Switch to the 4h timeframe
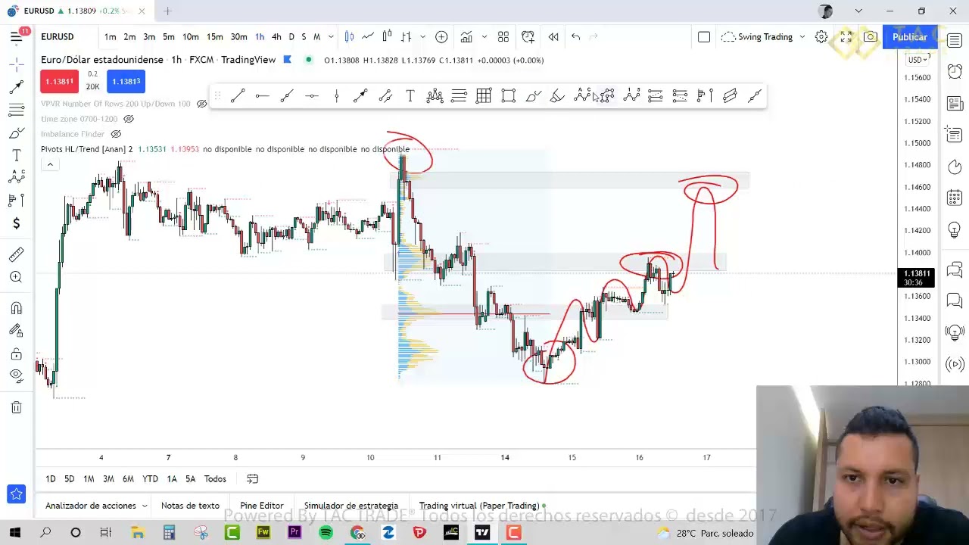The width and height of the screenshot is (969, 545). tap(276, 36)
